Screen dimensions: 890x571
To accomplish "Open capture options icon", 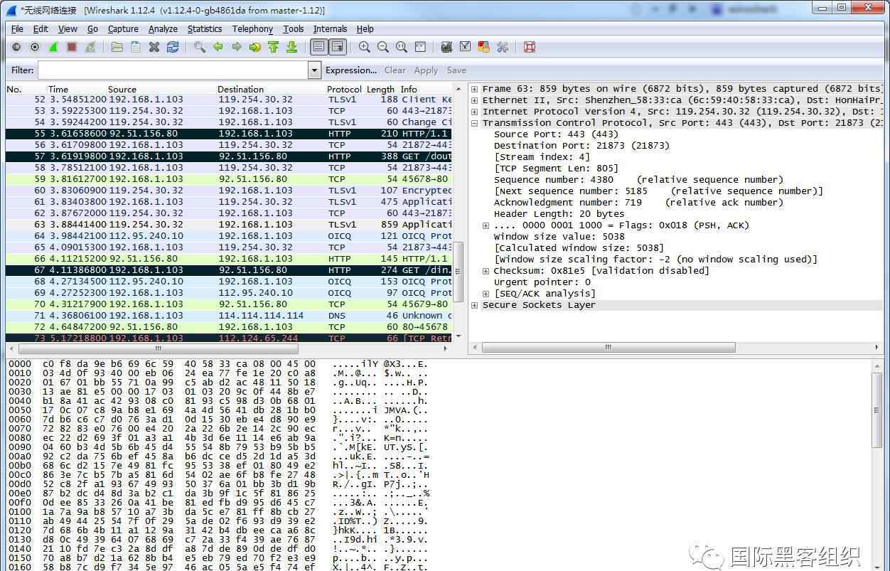I will 35,47.
